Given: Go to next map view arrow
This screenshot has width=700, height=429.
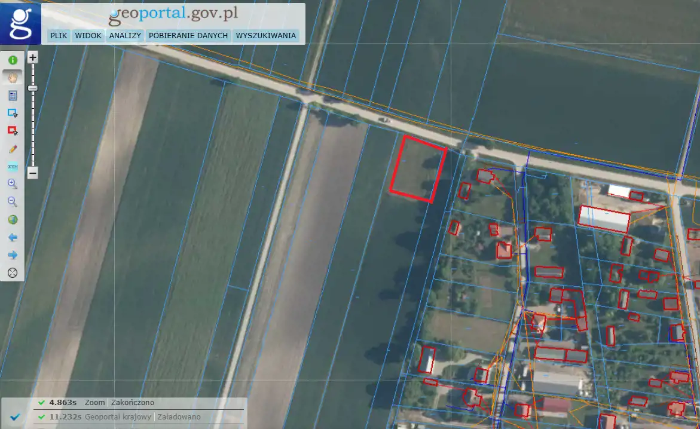Looking at the screenshot, I should (x=13, y=255).
